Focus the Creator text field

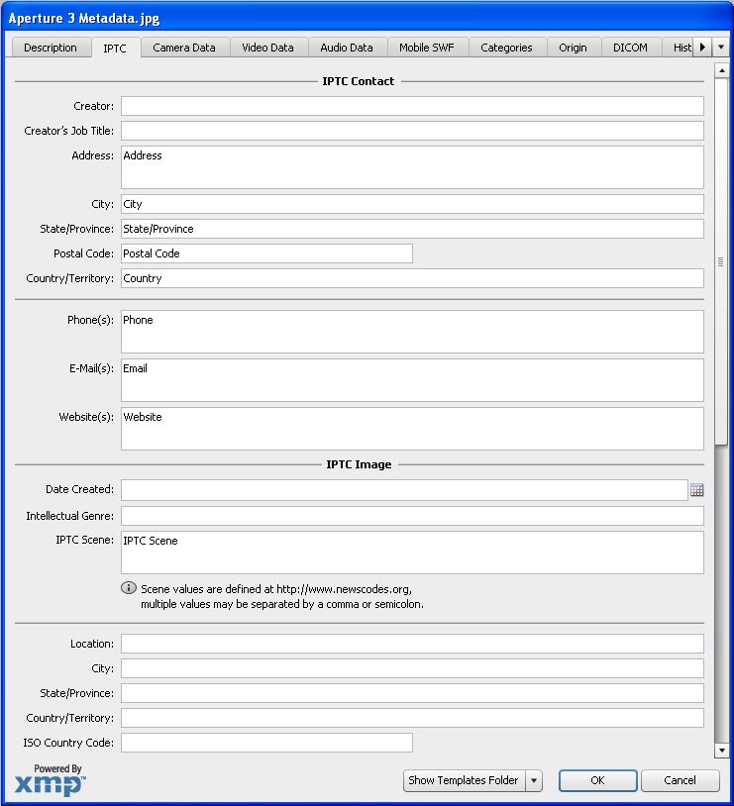(412, 106)
